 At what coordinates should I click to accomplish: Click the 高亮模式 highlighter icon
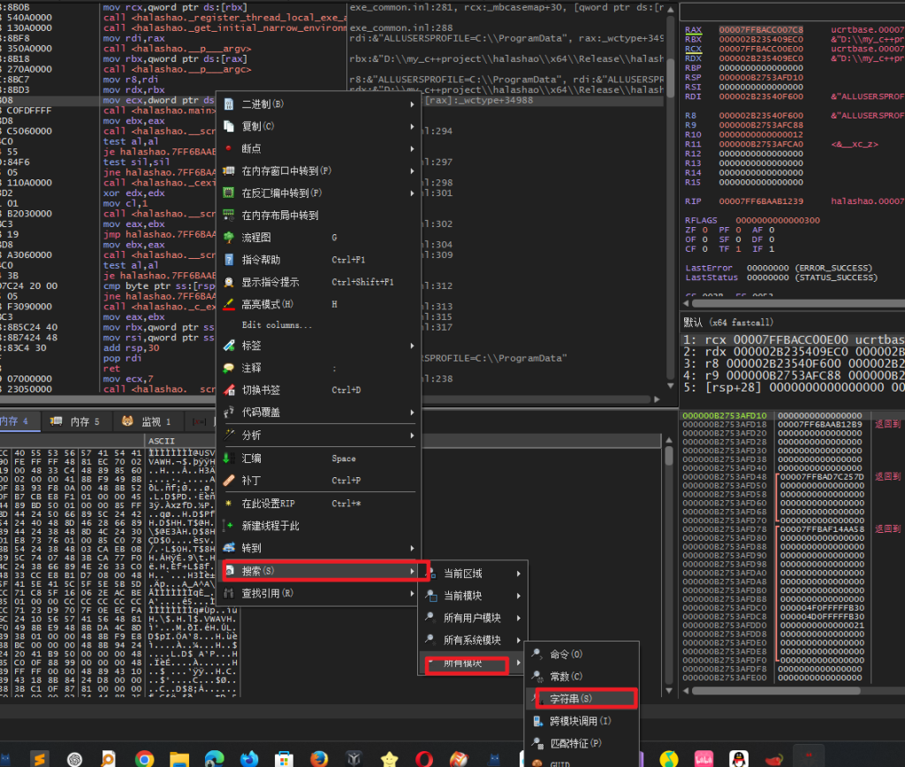coord(229,304)
